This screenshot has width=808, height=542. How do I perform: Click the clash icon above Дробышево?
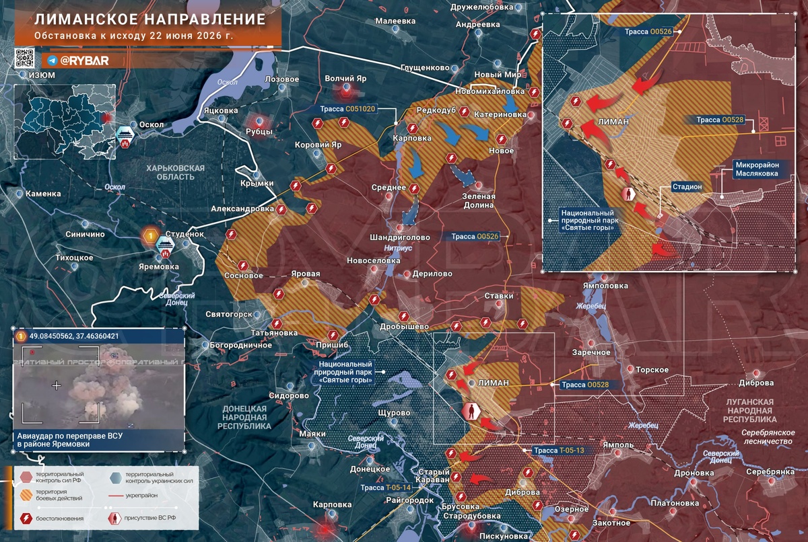tap(405, 315)
